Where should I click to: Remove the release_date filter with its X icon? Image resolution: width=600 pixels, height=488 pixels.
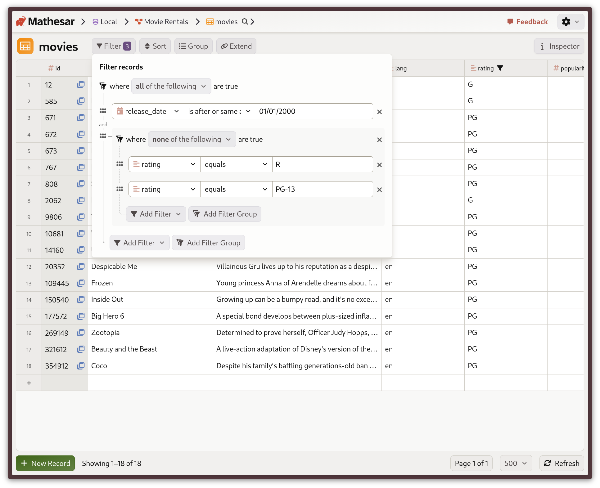coord(379,112)
